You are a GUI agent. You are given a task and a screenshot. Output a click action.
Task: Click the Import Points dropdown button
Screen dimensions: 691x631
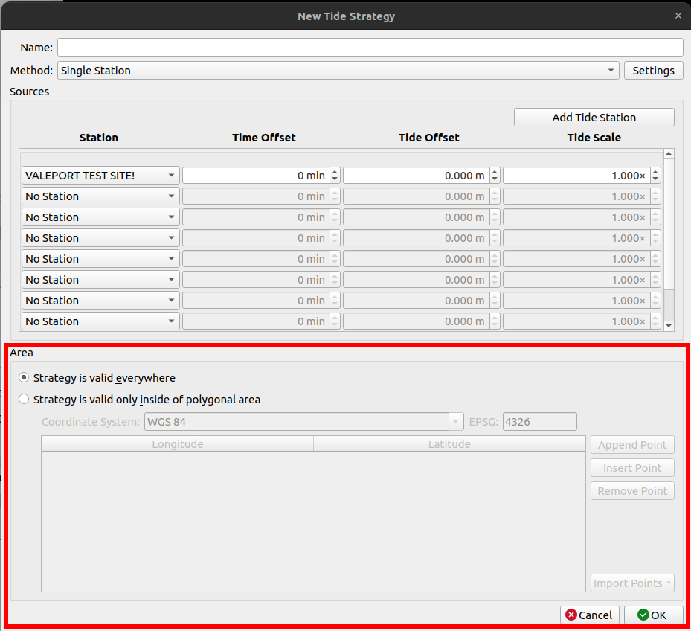point(632,583)
